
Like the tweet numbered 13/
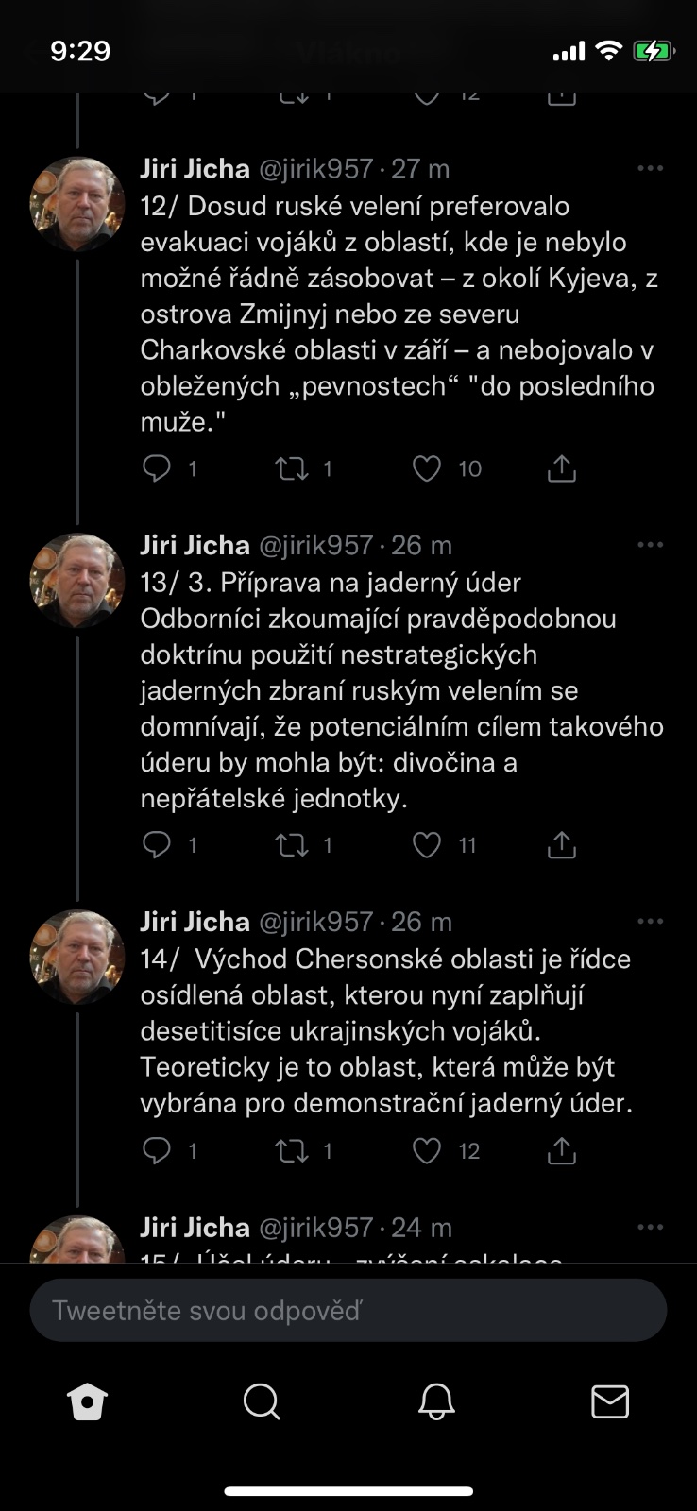pyautogui.click(x=427, y=844)
